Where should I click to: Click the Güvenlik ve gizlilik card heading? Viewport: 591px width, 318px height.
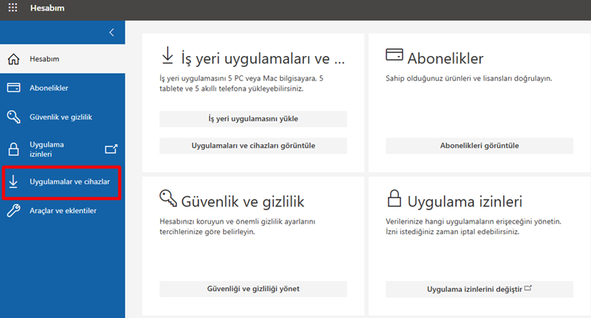pyautogui.click(x=242, y=202)
